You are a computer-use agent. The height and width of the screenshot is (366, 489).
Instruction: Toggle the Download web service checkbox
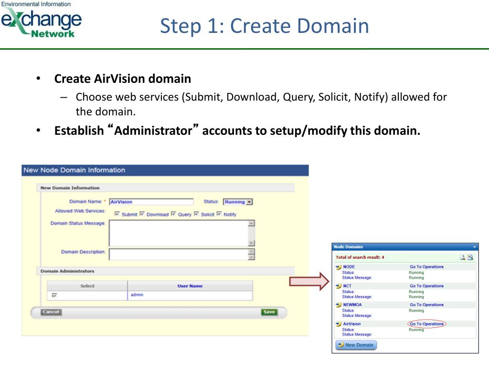pyautogui.click(x=142, y=214)
